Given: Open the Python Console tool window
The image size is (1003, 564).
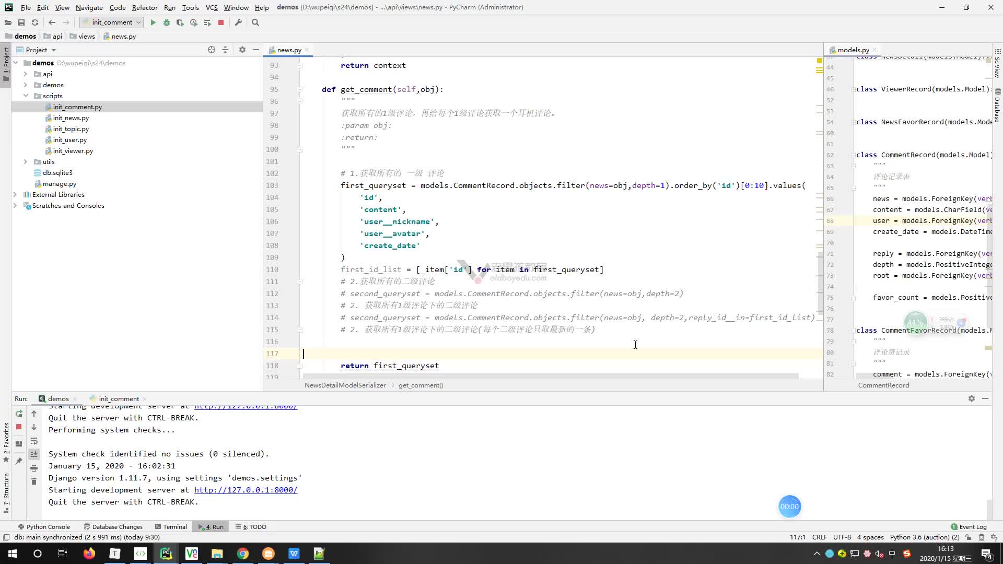Looking at the screenshot, I should [44, 526].
